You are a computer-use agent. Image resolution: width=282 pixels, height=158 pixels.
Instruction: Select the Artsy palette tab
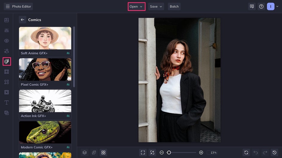[7, 61]
